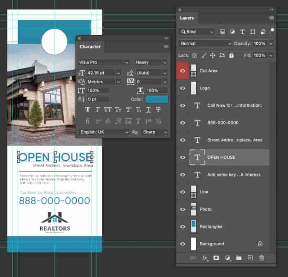Add layer mask button
288x277 pixels.
(216, 258)
